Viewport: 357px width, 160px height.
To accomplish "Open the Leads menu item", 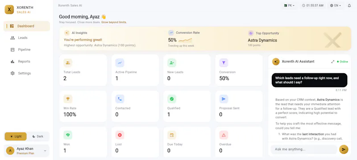I will click(x=27, y=38).
